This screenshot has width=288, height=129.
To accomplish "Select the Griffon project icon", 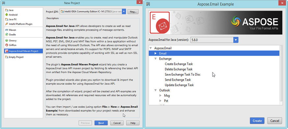I will 7,45.
